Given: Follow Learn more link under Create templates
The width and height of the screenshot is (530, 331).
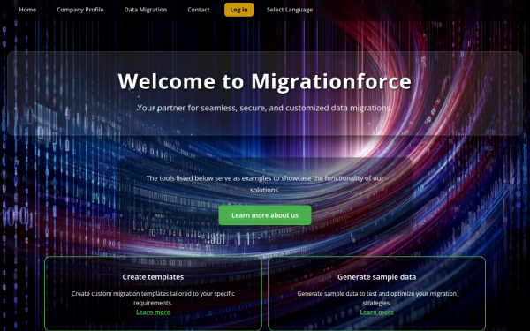Looking at the screenshot, I should pyautogui.click(x=153, y=312).
